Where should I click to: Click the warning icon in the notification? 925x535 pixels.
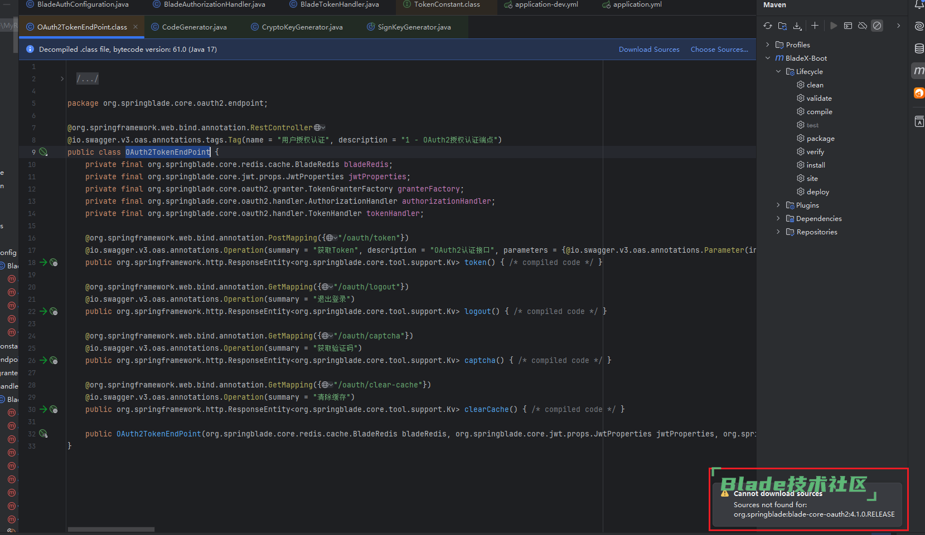[x=725, y=493]
